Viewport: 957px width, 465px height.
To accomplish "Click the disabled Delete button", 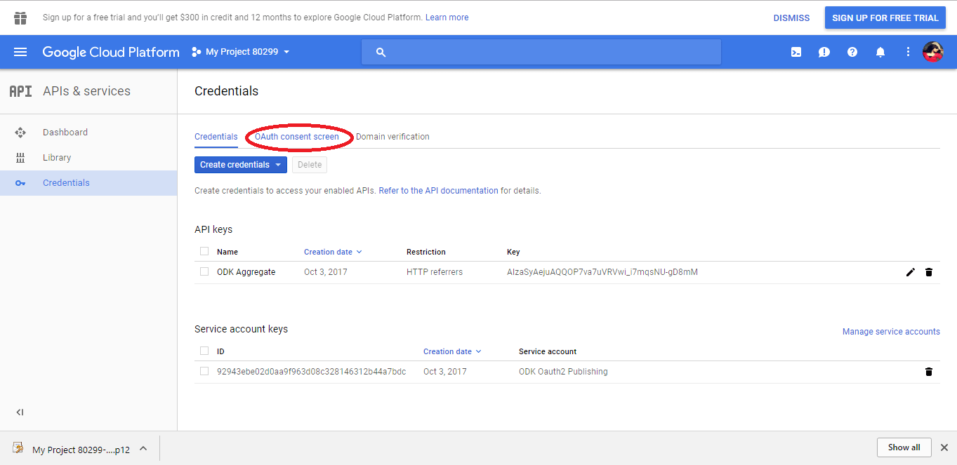I will point(310,165).
